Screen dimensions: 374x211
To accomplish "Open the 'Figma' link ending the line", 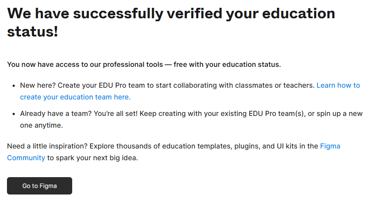I will point(330,146).
